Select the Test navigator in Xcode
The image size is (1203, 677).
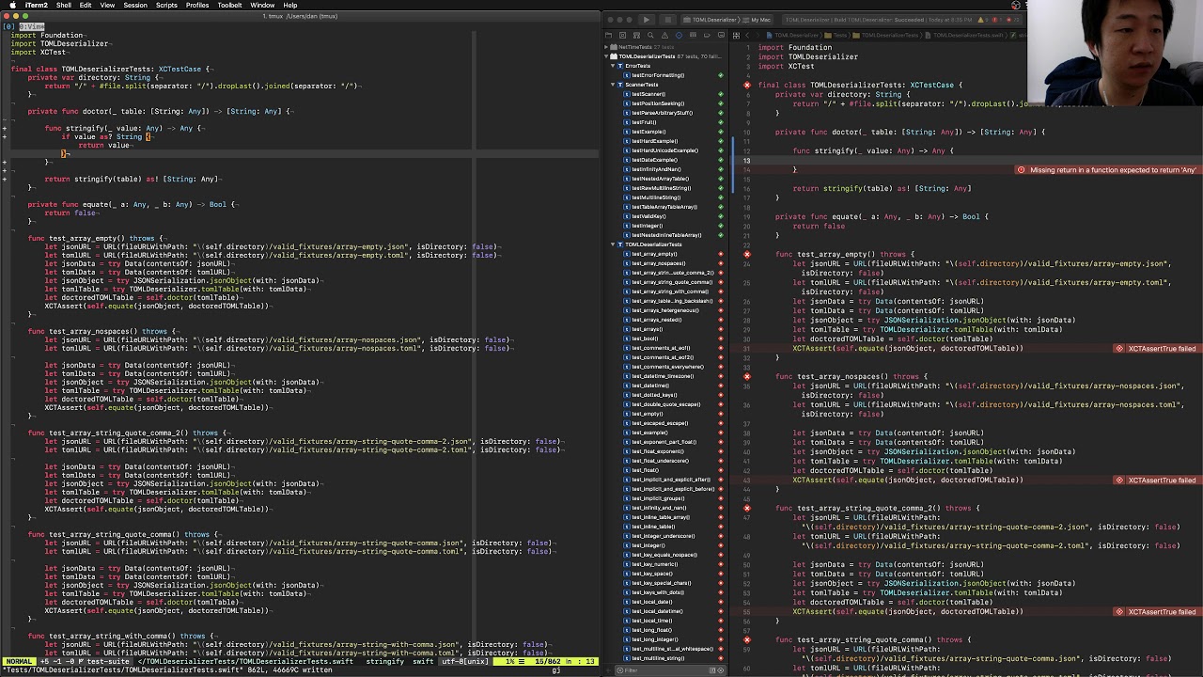click(679, 35)
